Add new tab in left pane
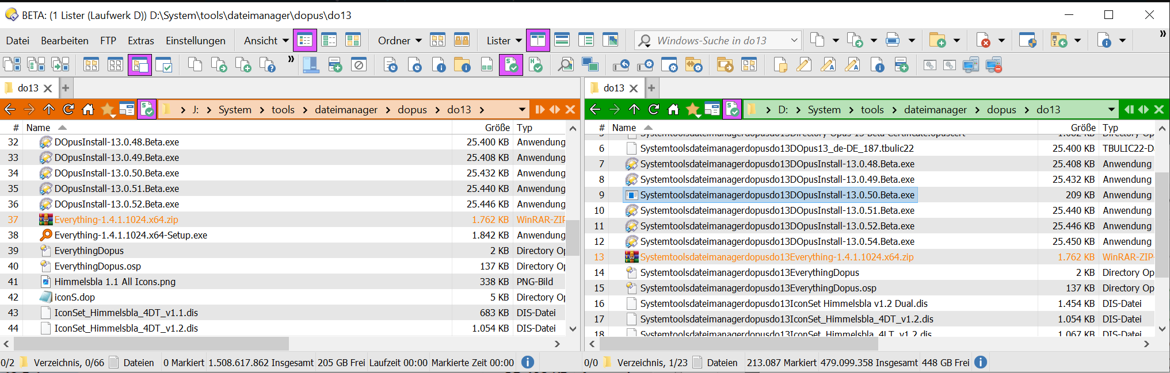The image size is (1170, 373). coord(66,88)
